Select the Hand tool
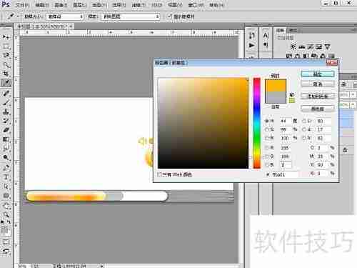The image size is (357, 268). tap(6, 206)
